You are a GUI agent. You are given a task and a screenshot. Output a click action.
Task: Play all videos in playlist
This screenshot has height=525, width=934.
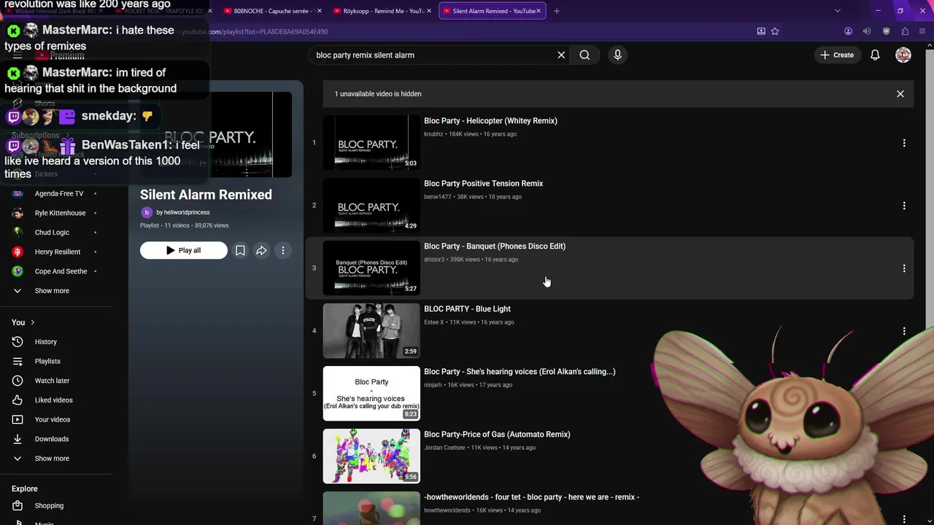pyautogui.click(x=183, y=250)
